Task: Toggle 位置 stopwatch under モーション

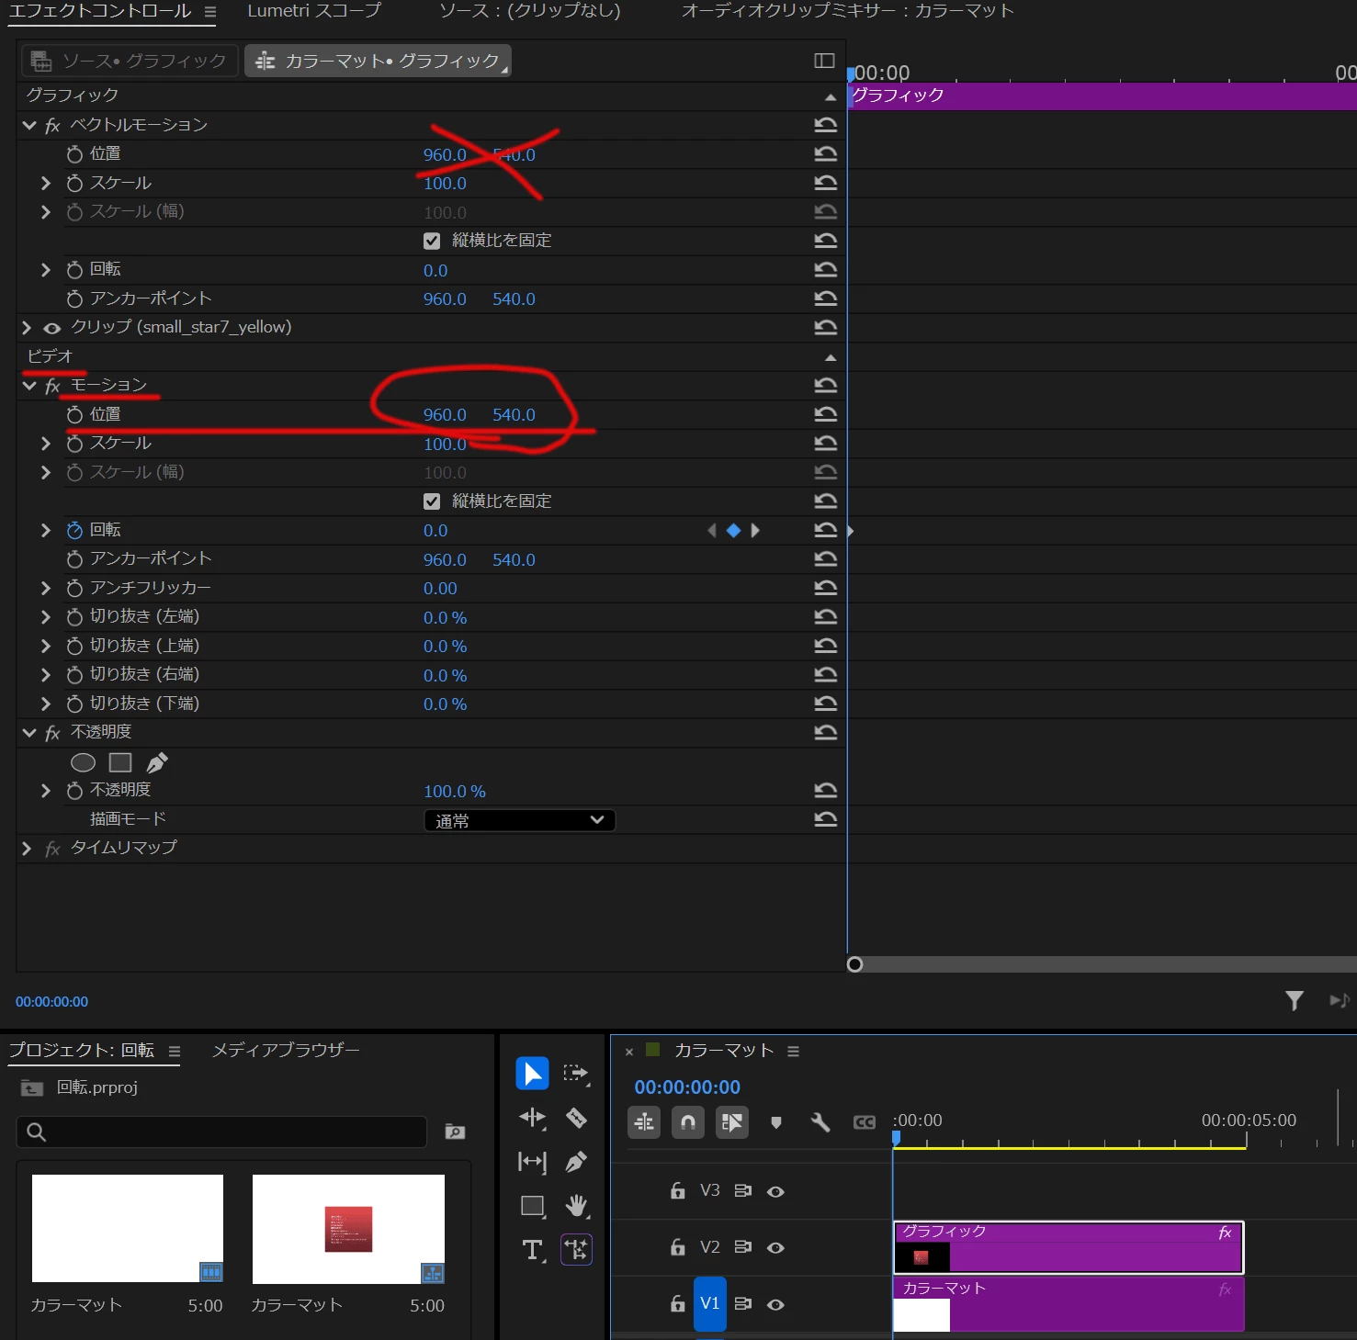Action: click(x=74, y=415)
